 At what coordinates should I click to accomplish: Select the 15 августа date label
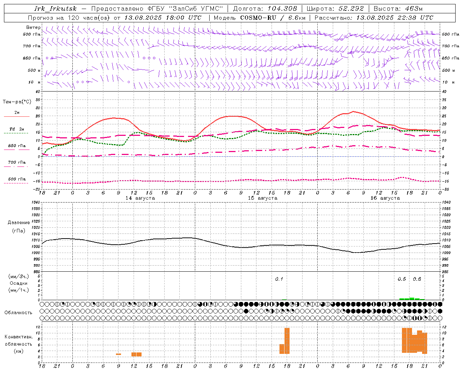[x=263, y=198]
